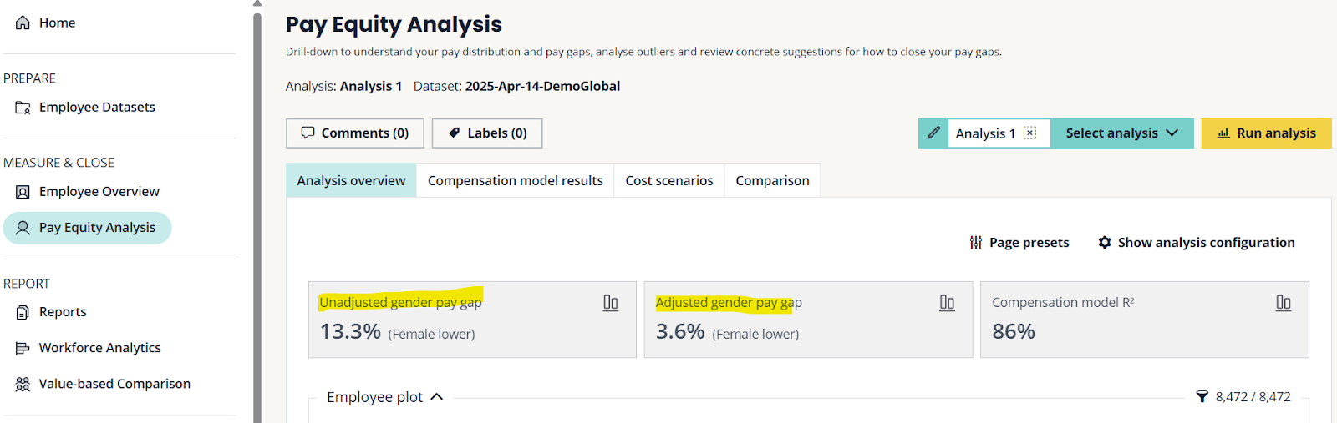Screen dimensions: 1337x423
Task: Click the Labels (0) button
Action: (487, 133)
